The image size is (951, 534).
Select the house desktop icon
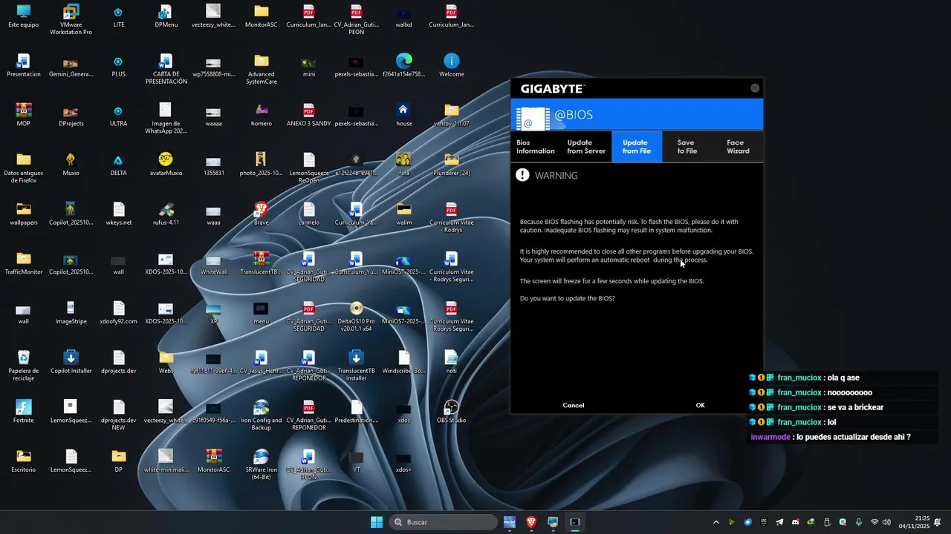(x=403, y=115)
